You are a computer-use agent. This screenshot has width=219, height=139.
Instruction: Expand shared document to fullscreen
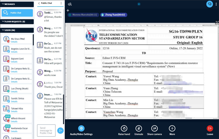tap(217, 22)
